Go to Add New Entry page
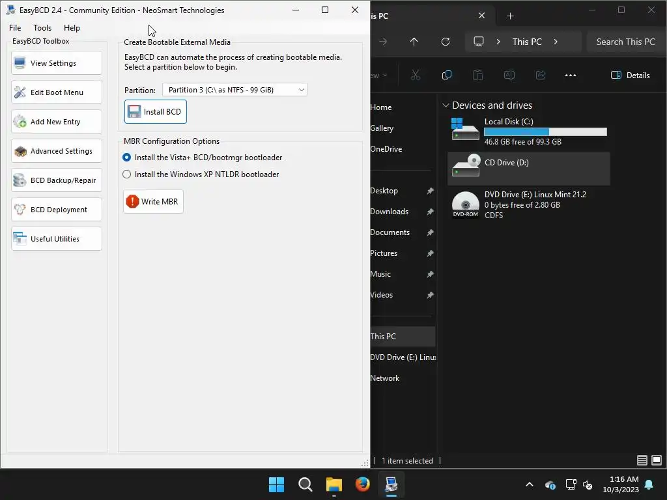The image size is (667, 500). click(x=57, y=122)
